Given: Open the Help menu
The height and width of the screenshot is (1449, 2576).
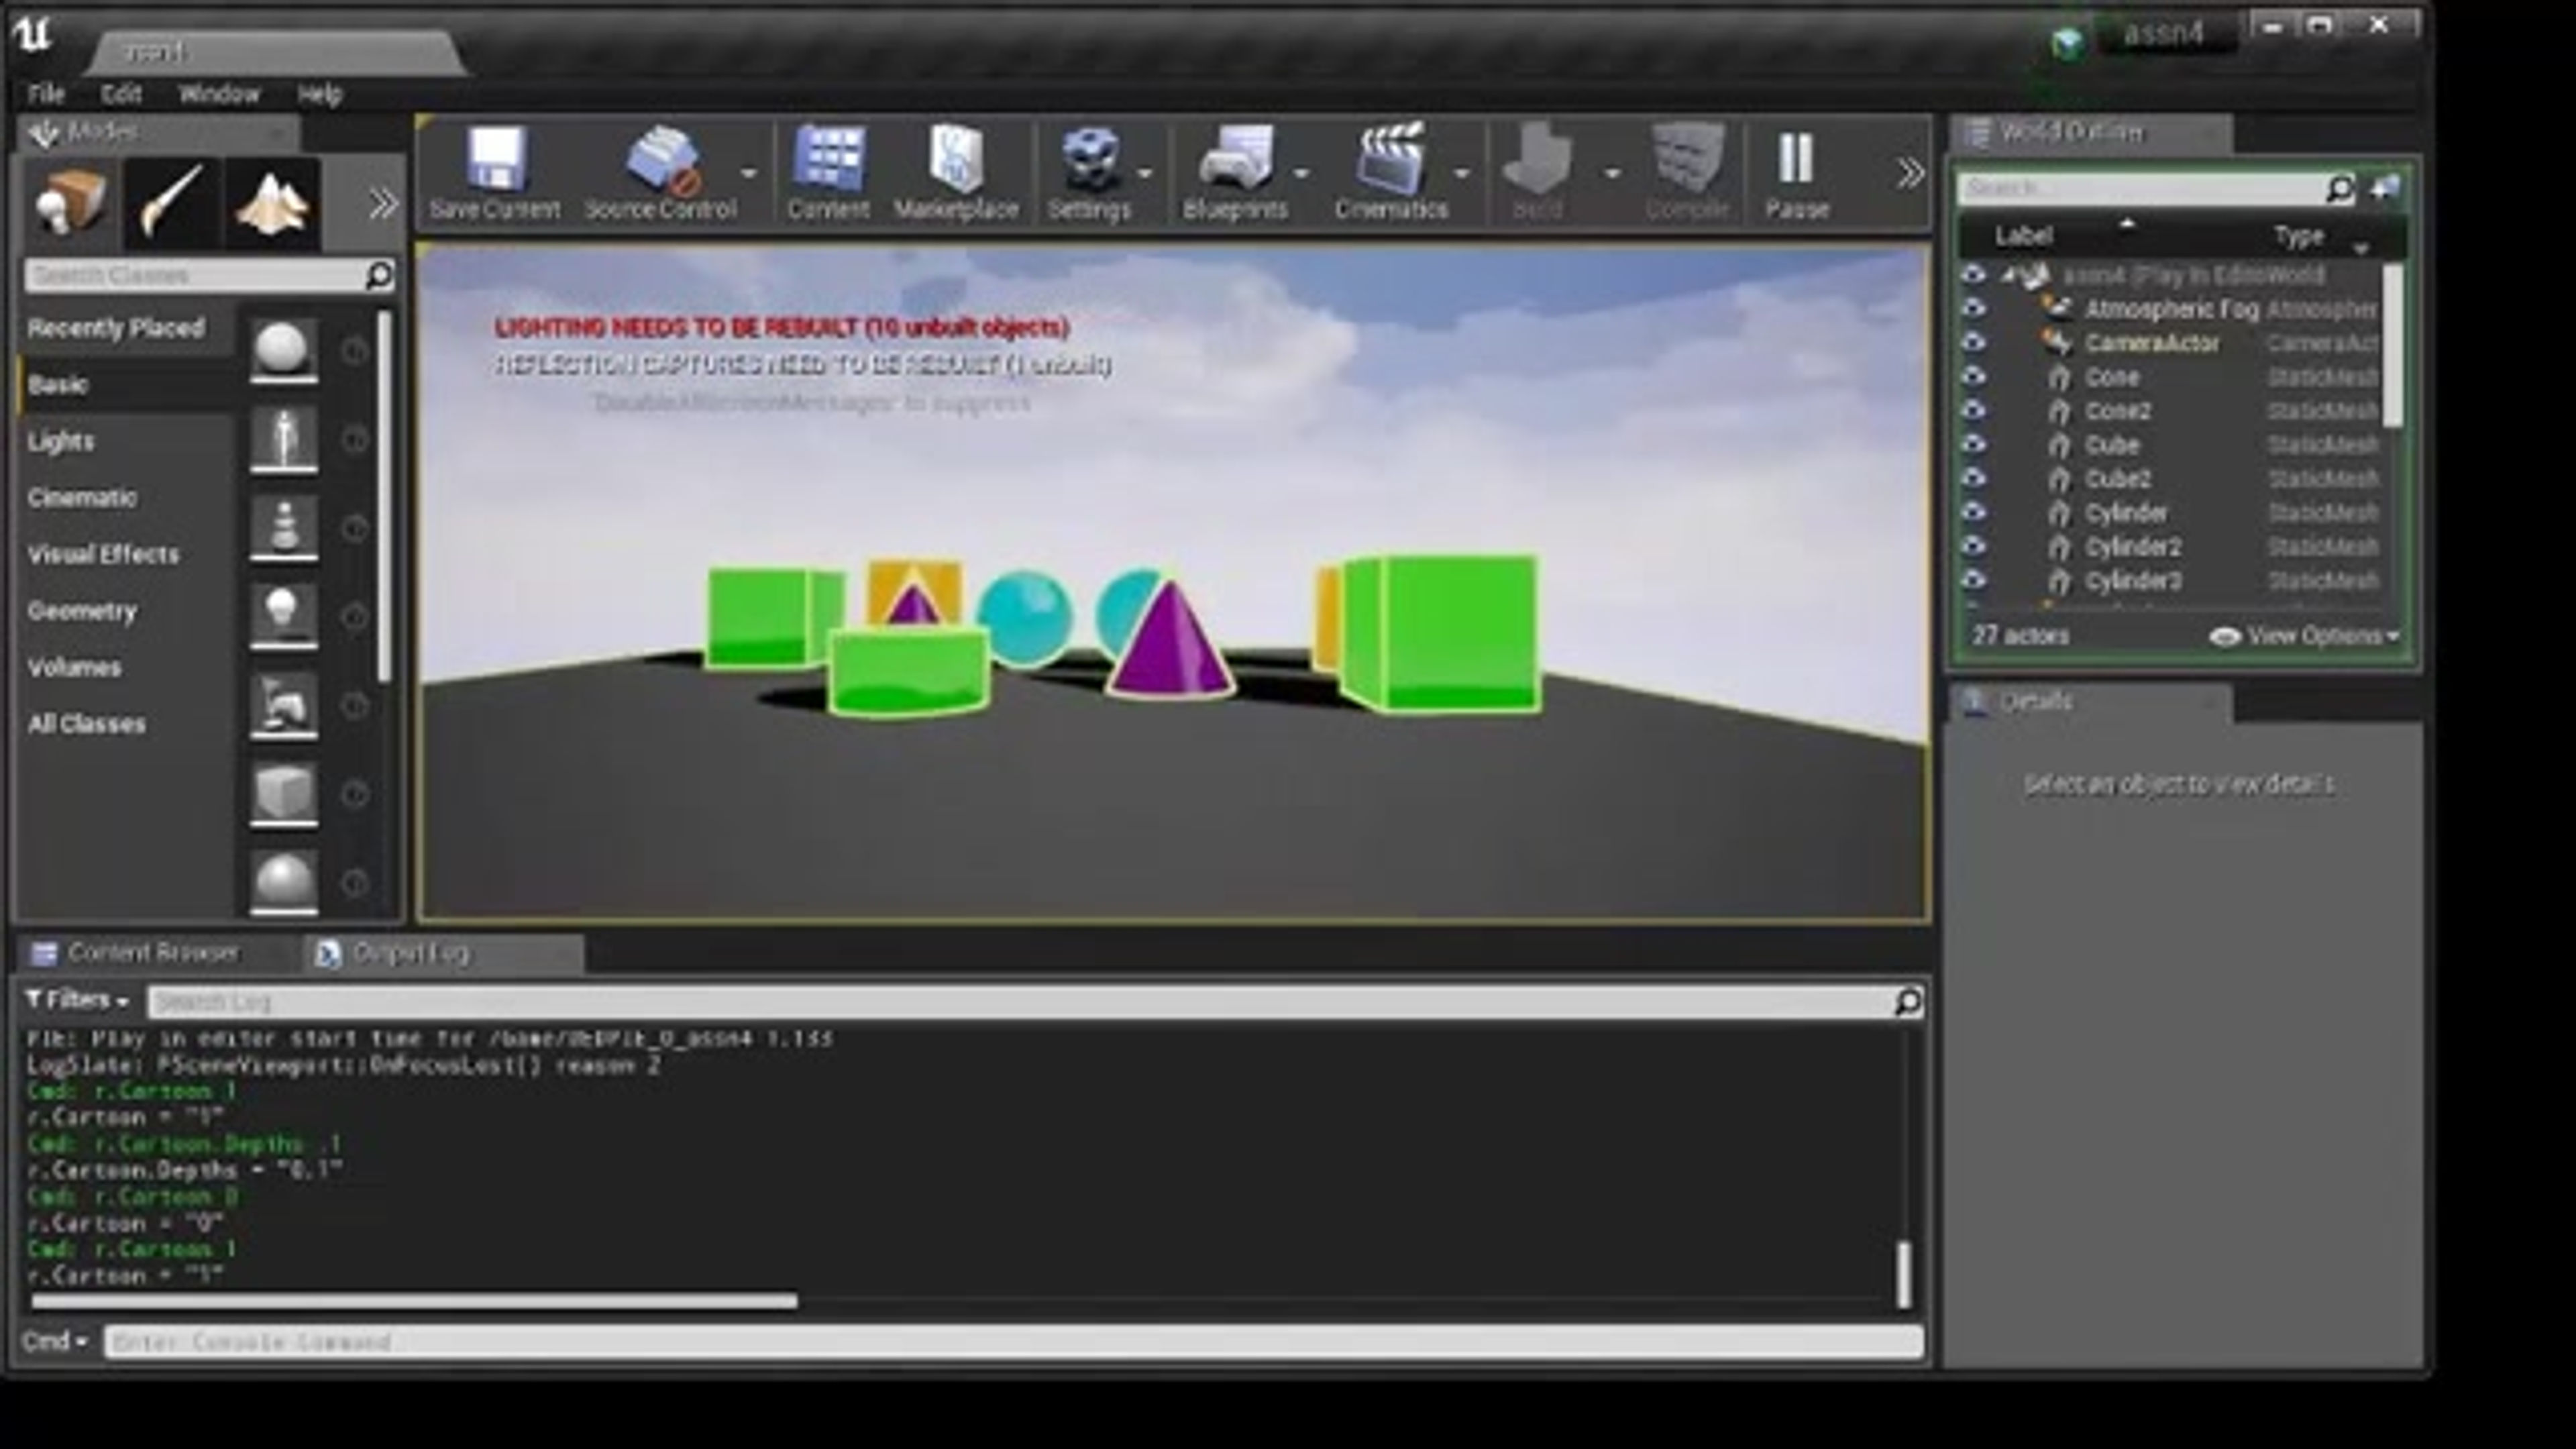Looking at the screenshot, I should (319, 94).
